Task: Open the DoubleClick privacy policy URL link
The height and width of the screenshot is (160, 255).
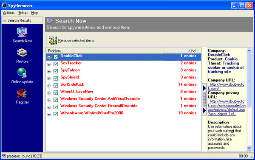Action: (227, 107)
